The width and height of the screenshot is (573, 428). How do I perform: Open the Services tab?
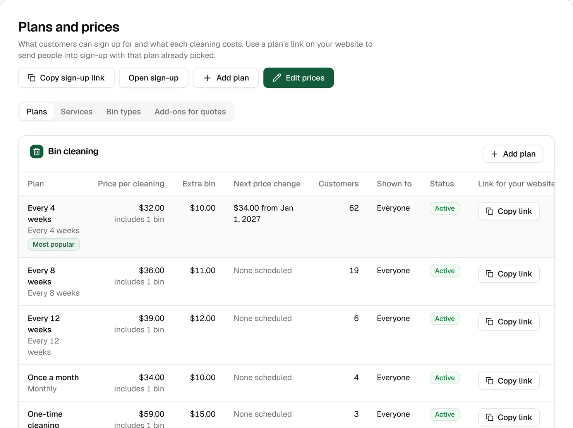coord(77,112)
